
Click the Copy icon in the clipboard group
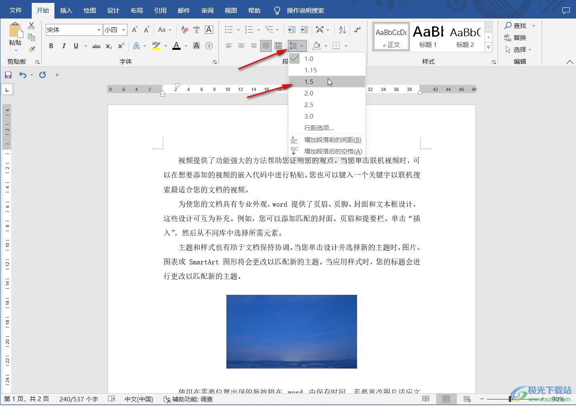pyautogui.click(x=31, y=37)
